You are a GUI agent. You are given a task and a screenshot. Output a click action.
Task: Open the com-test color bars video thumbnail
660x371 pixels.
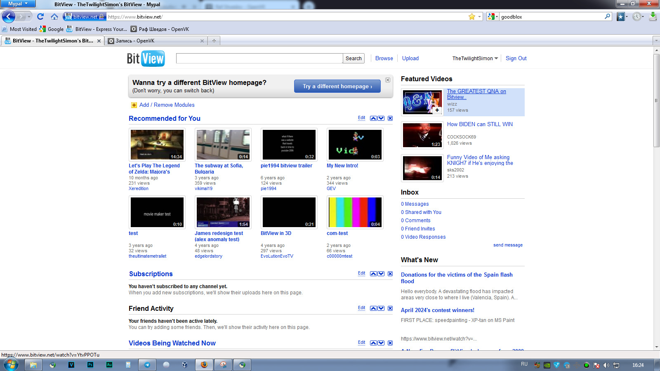pos(355,212)
